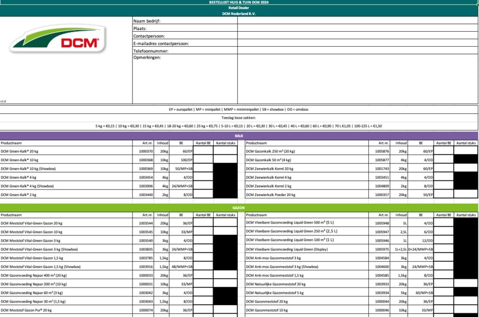
Task: Select Aantal BE cell for article 1000368
Action: 203,159
